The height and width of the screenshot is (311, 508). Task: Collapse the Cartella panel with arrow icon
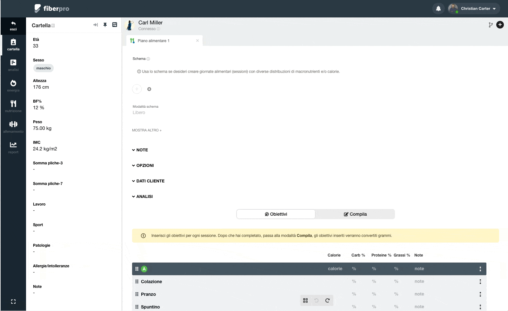(95, 25)
